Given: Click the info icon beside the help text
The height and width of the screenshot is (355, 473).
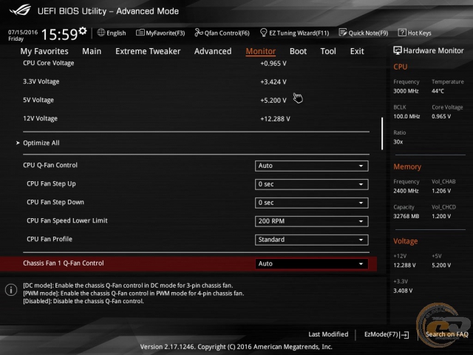Looking at the screenshot, I should (x=11, y=290).
